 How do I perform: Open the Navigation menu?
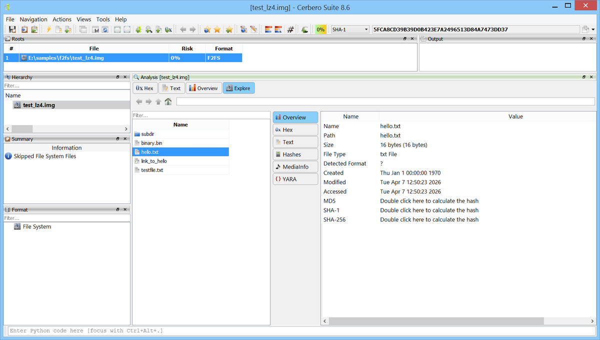point(33,19)
